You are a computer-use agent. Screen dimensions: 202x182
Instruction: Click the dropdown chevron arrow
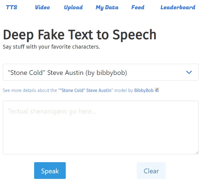[189, 72]
